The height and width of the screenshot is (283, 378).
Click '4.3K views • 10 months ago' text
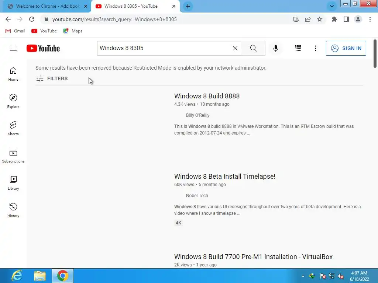(x=202, y=104)
